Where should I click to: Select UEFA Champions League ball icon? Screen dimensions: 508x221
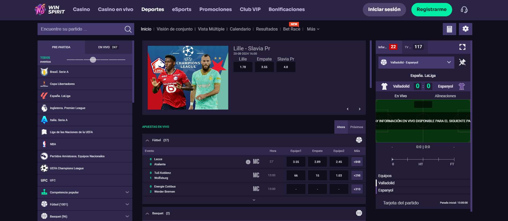click(x=44, y=168)
